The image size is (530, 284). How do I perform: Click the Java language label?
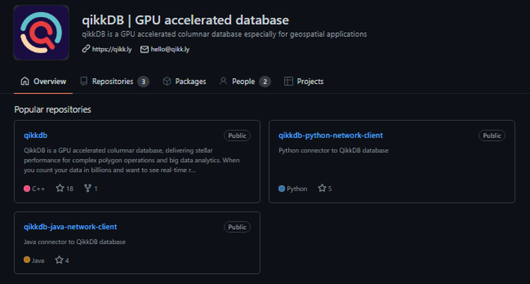(x=38, y=260)
